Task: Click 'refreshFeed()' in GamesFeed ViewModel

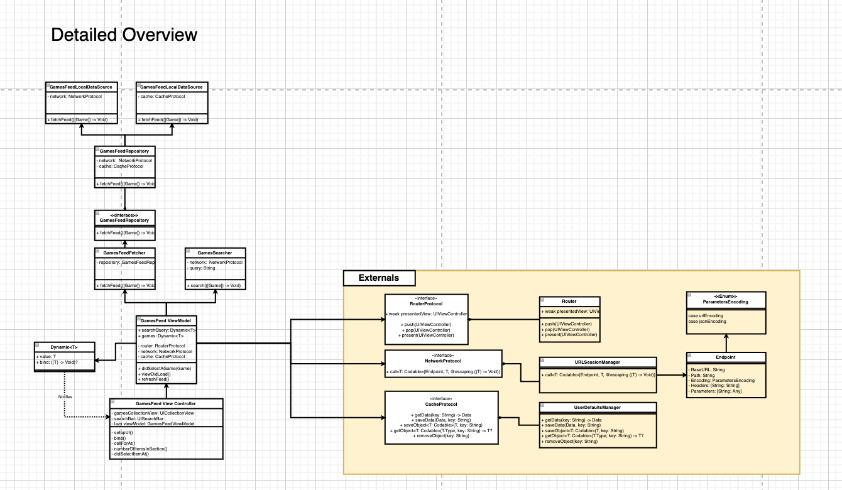Action: point(155,379)
